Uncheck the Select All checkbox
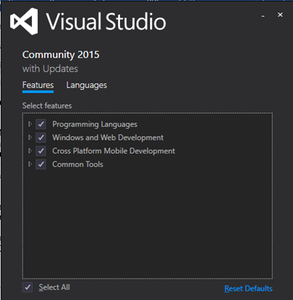293x300 pixels. coord(27,288)
